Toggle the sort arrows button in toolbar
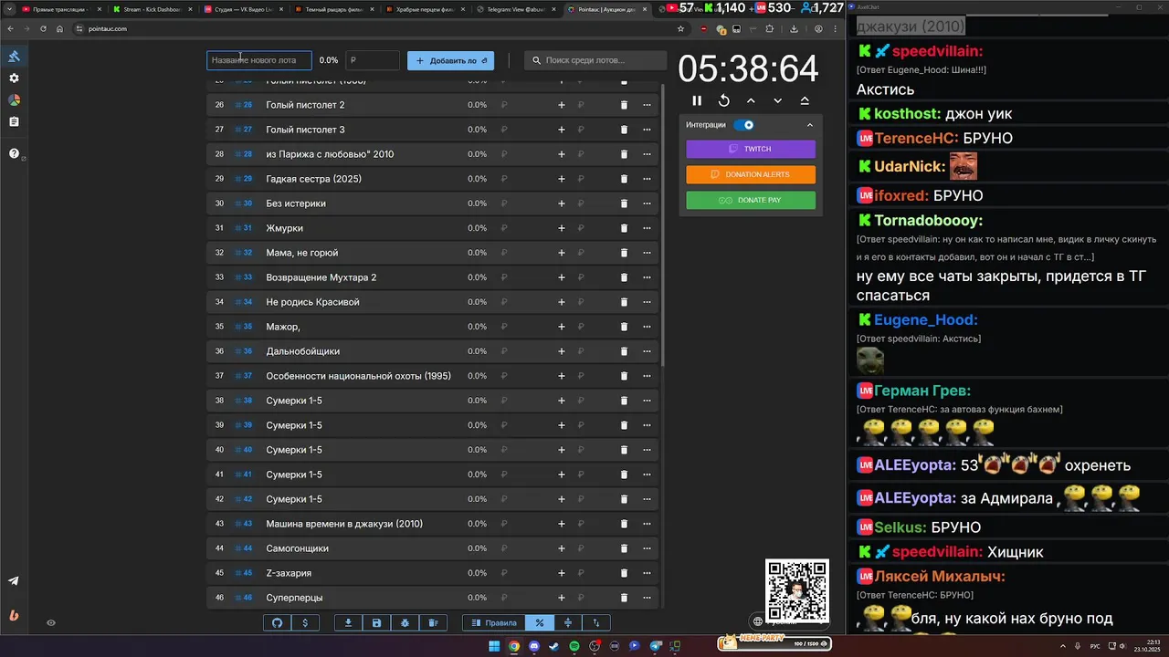Image resolution: width=1169 pixels, height=657 pixels. [x=596, y=623]
